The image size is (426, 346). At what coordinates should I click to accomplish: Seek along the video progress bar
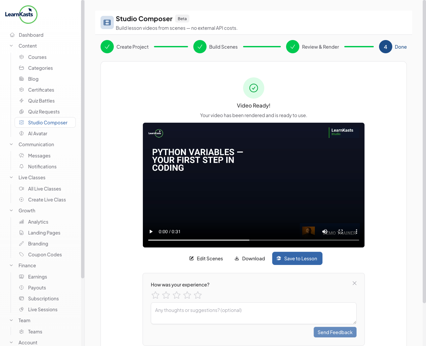(x=253, y=240)
